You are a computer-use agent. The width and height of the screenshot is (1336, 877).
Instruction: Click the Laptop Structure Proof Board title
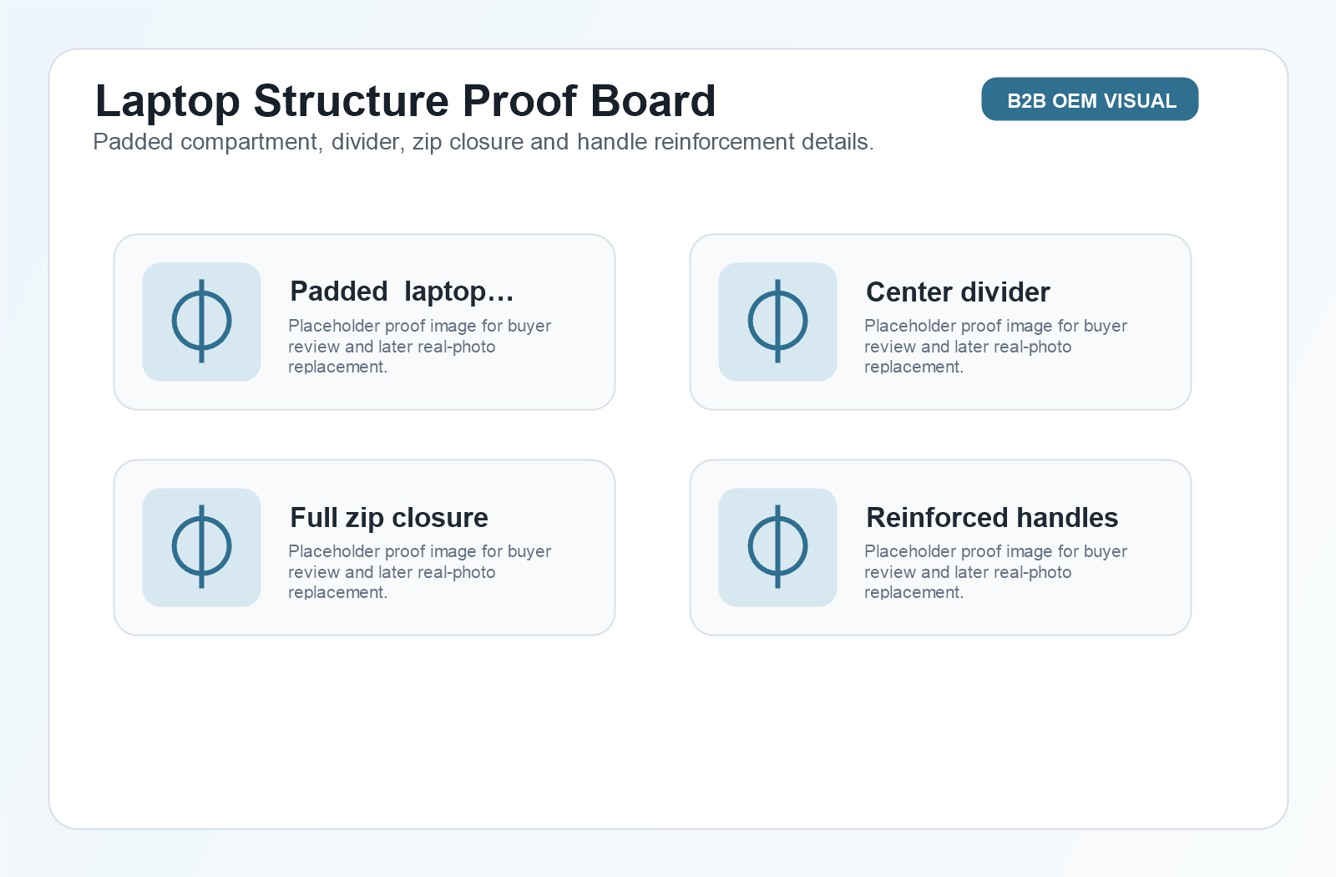(x=405, y=101)
